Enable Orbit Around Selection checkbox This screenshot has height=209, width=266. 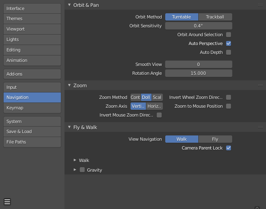click(x=229, y=35)
